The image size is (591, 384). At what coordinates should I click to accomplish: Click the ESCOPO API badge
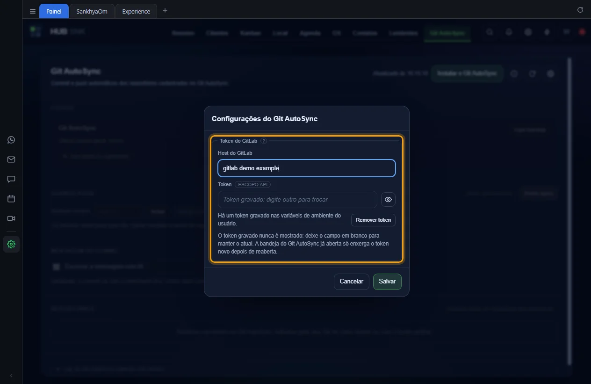coord(253,184)
